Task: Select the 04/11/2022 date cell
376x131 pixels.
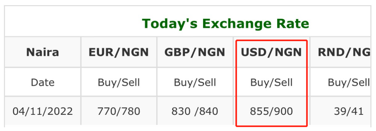Action: coord(43,111)
